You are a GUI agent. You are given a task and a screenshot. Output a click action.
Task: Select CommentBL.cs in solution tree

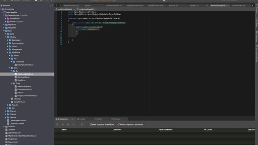tap(23, 77)
